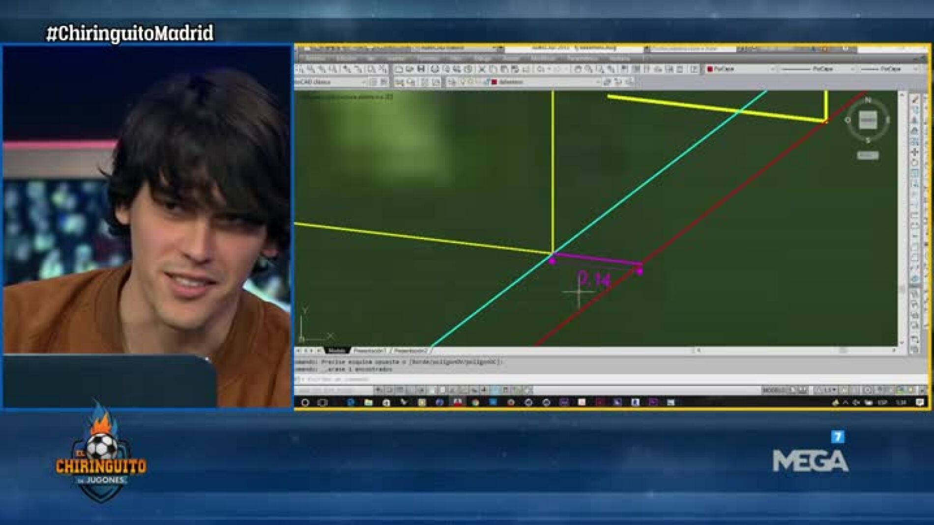
Task: Expand the layer selector dropdown list
Action: pyautogui.click(x=597, y=82)
